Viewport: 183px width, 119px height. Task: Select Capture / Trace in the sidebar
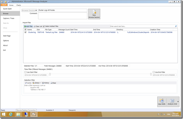(x=9, y=18)
